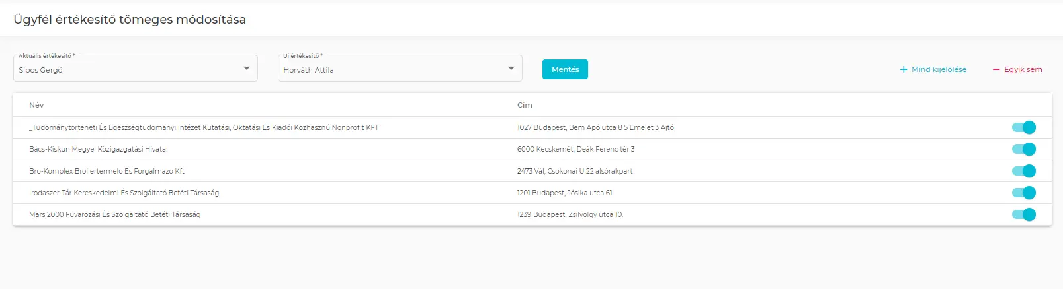Deselect Mars 2000 Fuvarozási using its toggle
This screenshot has height=289, width=1063.
(1023, 214)
